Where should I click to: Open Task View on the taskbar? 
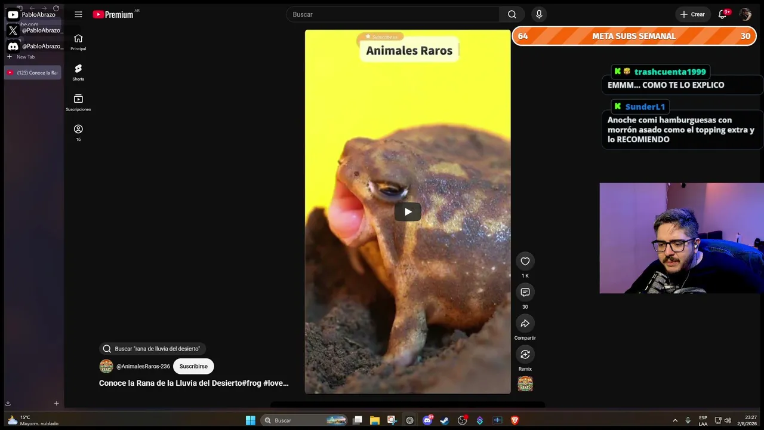358,420
